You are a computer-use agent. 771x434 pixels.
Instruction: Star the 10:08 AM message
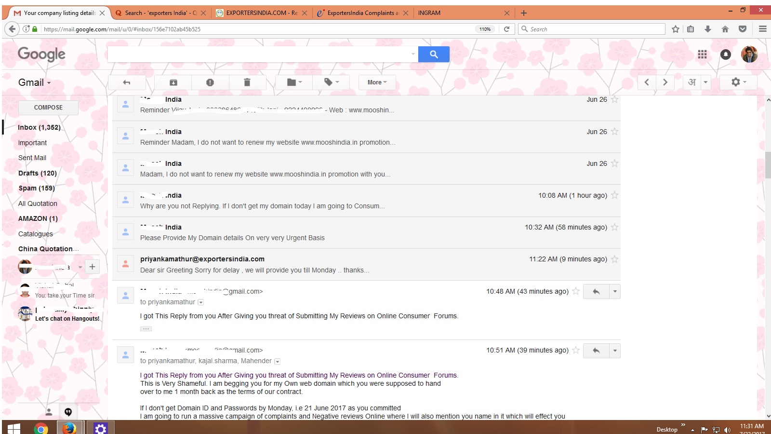pyautogui.click(x=614, y=195)
